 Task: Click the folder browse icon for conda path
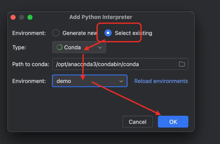182,64
